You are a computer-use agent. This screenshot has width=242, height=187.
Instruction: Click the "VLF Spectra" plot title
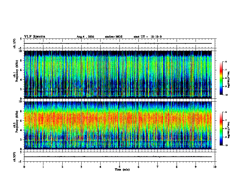coord(35,37)
